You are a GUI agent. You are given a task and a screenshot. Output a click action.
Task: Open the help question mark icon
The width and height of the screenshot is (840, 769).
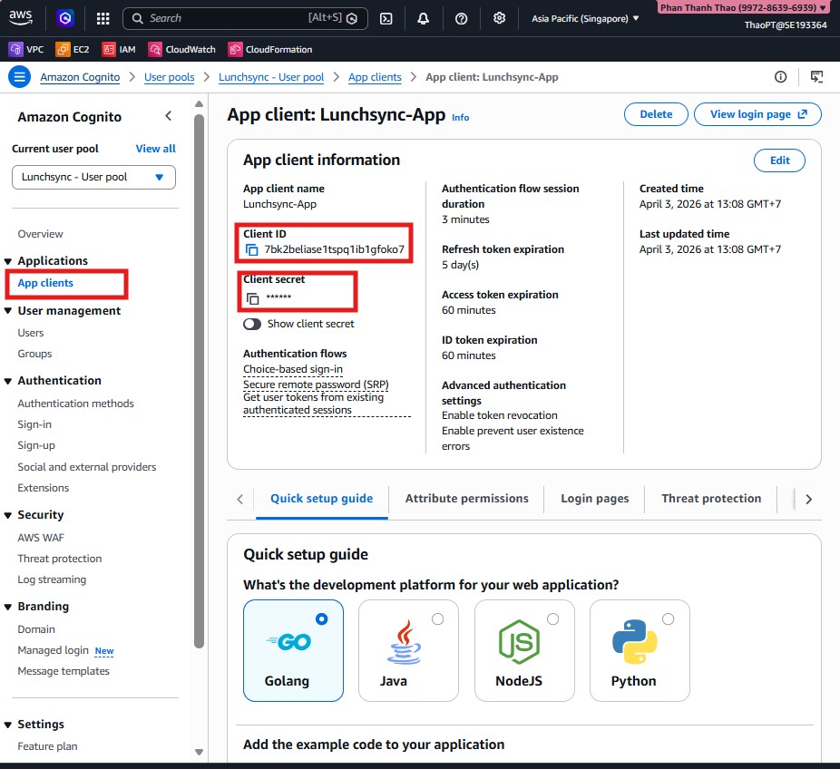tap(461, 18)
